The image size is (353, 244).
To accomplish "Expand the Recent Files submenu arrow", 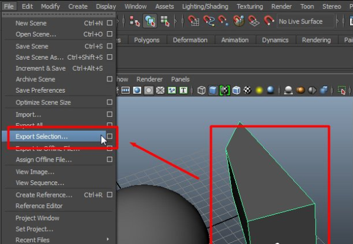I will (108, 239).
